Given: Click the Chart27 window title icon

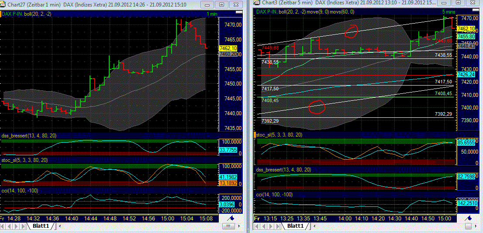Looking at the screenshot, I should (x=3, y=4).
